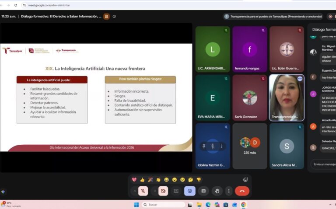Select the EVA MARIA MEN participant tile
The height and width of the screenshot is (209, 336).
[x=213, y=98]
